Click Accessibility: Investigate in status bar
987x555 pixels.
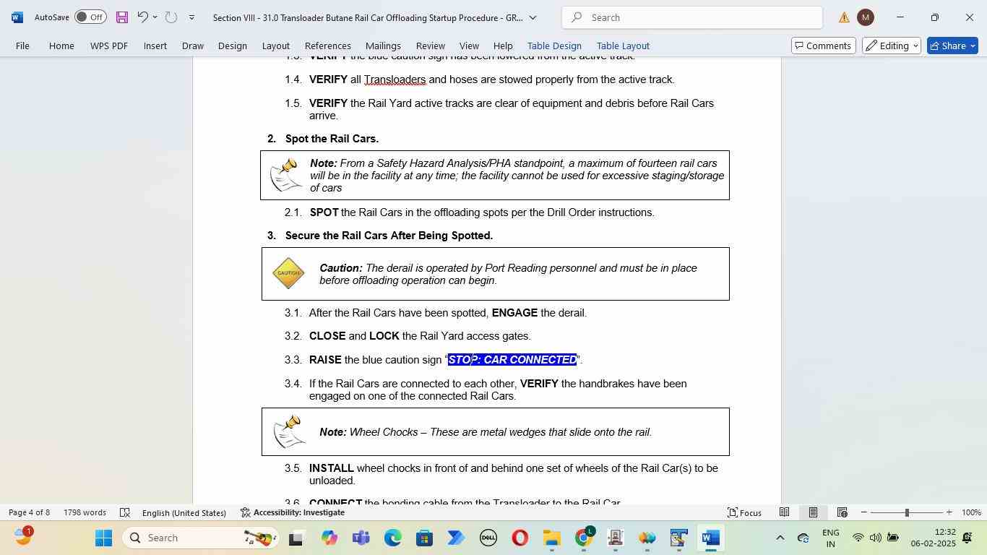[293, 512]
